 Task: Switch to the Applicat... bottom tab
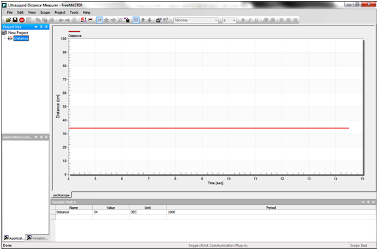tap(14, 238)
